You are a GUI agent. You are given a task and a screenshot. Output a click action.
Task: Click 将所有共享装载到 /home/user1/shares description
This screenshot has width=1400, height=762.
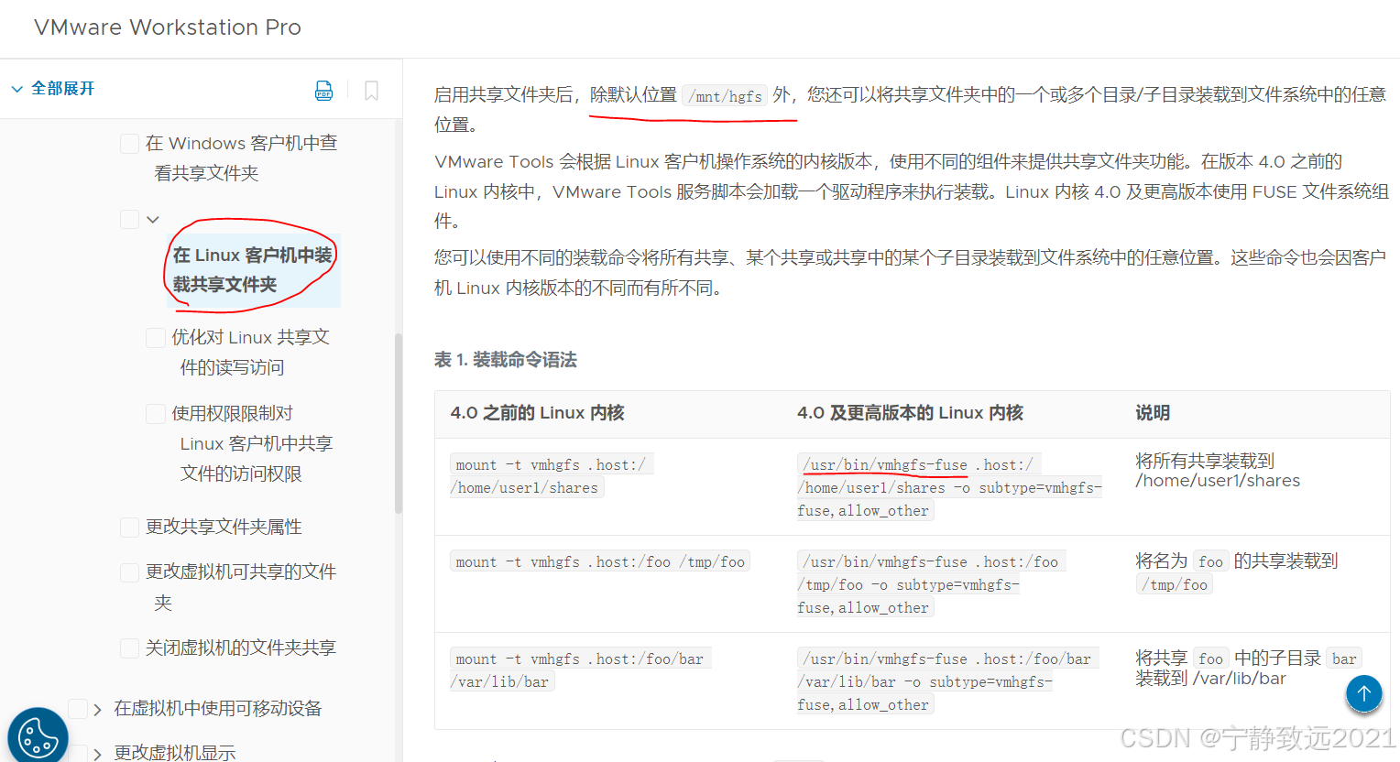pos(1218,471)
